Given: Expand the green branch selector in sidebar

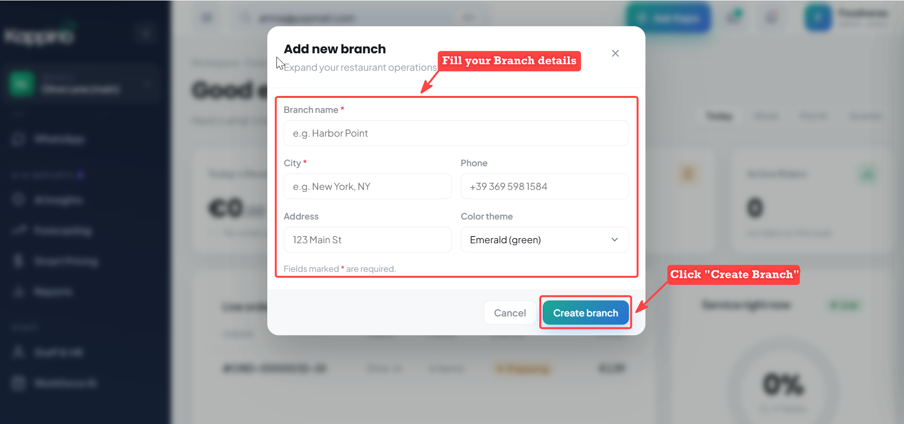Looking at the screenshot, I should (x=81, y=85).
